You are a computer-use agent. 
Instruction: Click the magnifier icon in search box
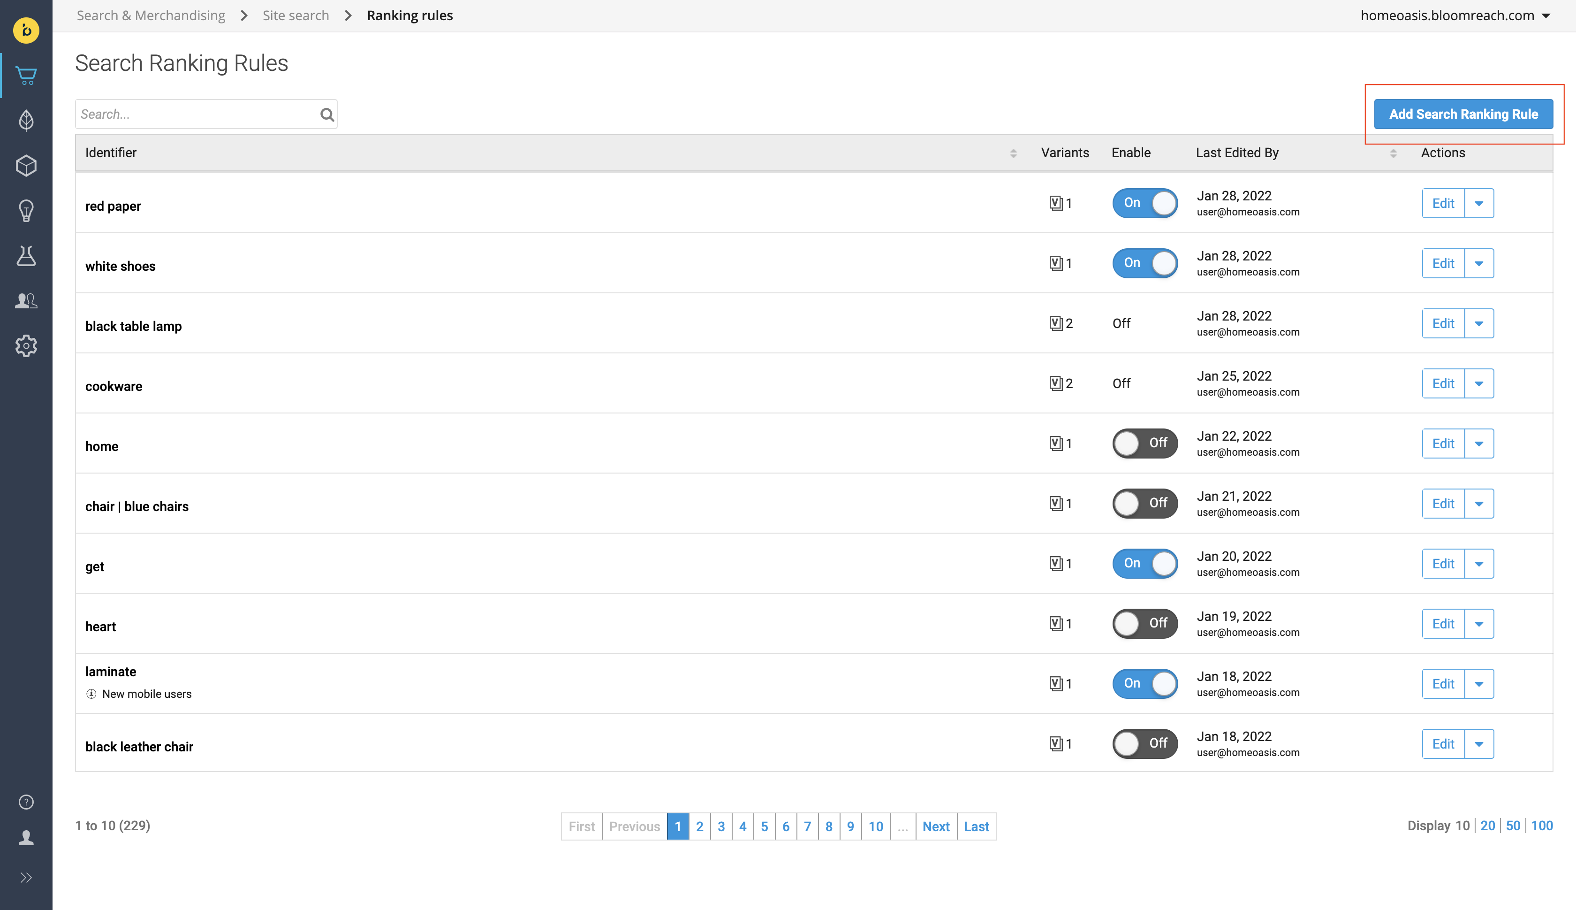(x=327, y=115)
